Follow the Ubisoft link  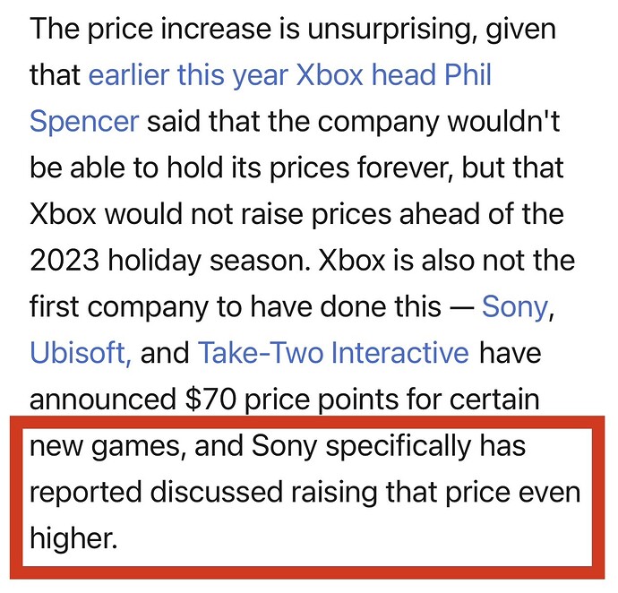point(81,353)
